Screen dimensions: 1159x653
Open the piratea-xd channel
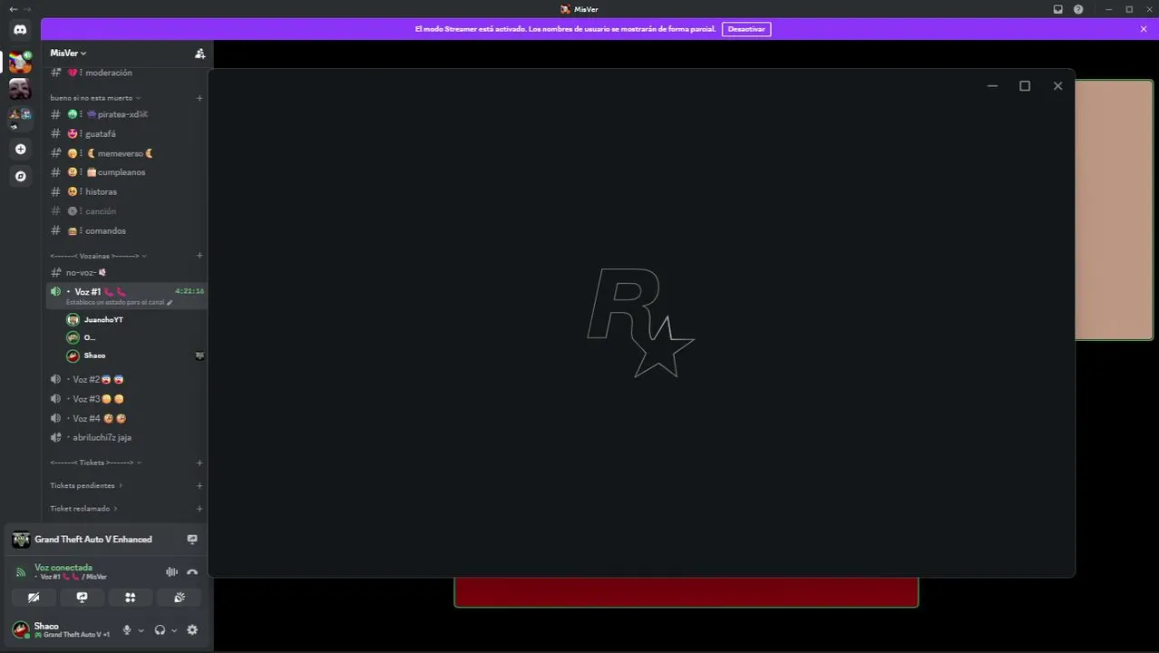pos(126,114)
